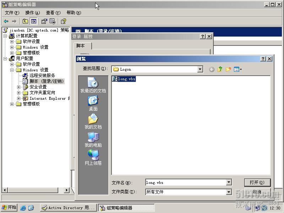This screenshot has height=213, width=284.
Task: Click right arrow of tree horizontal scrollbar
Action: pos(67,190)
